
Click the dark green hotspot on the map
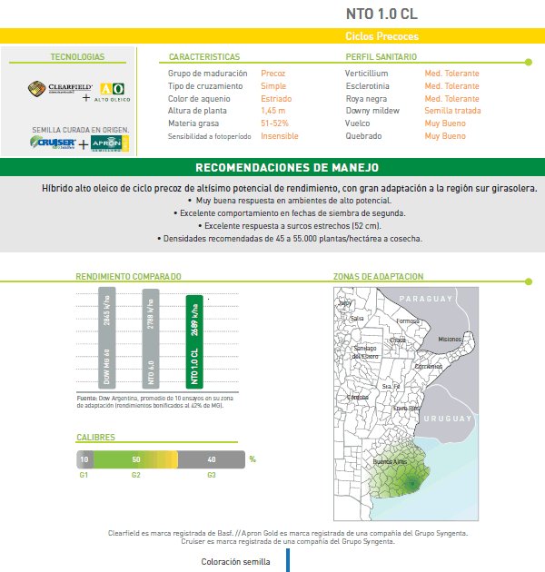click(410, 482)
